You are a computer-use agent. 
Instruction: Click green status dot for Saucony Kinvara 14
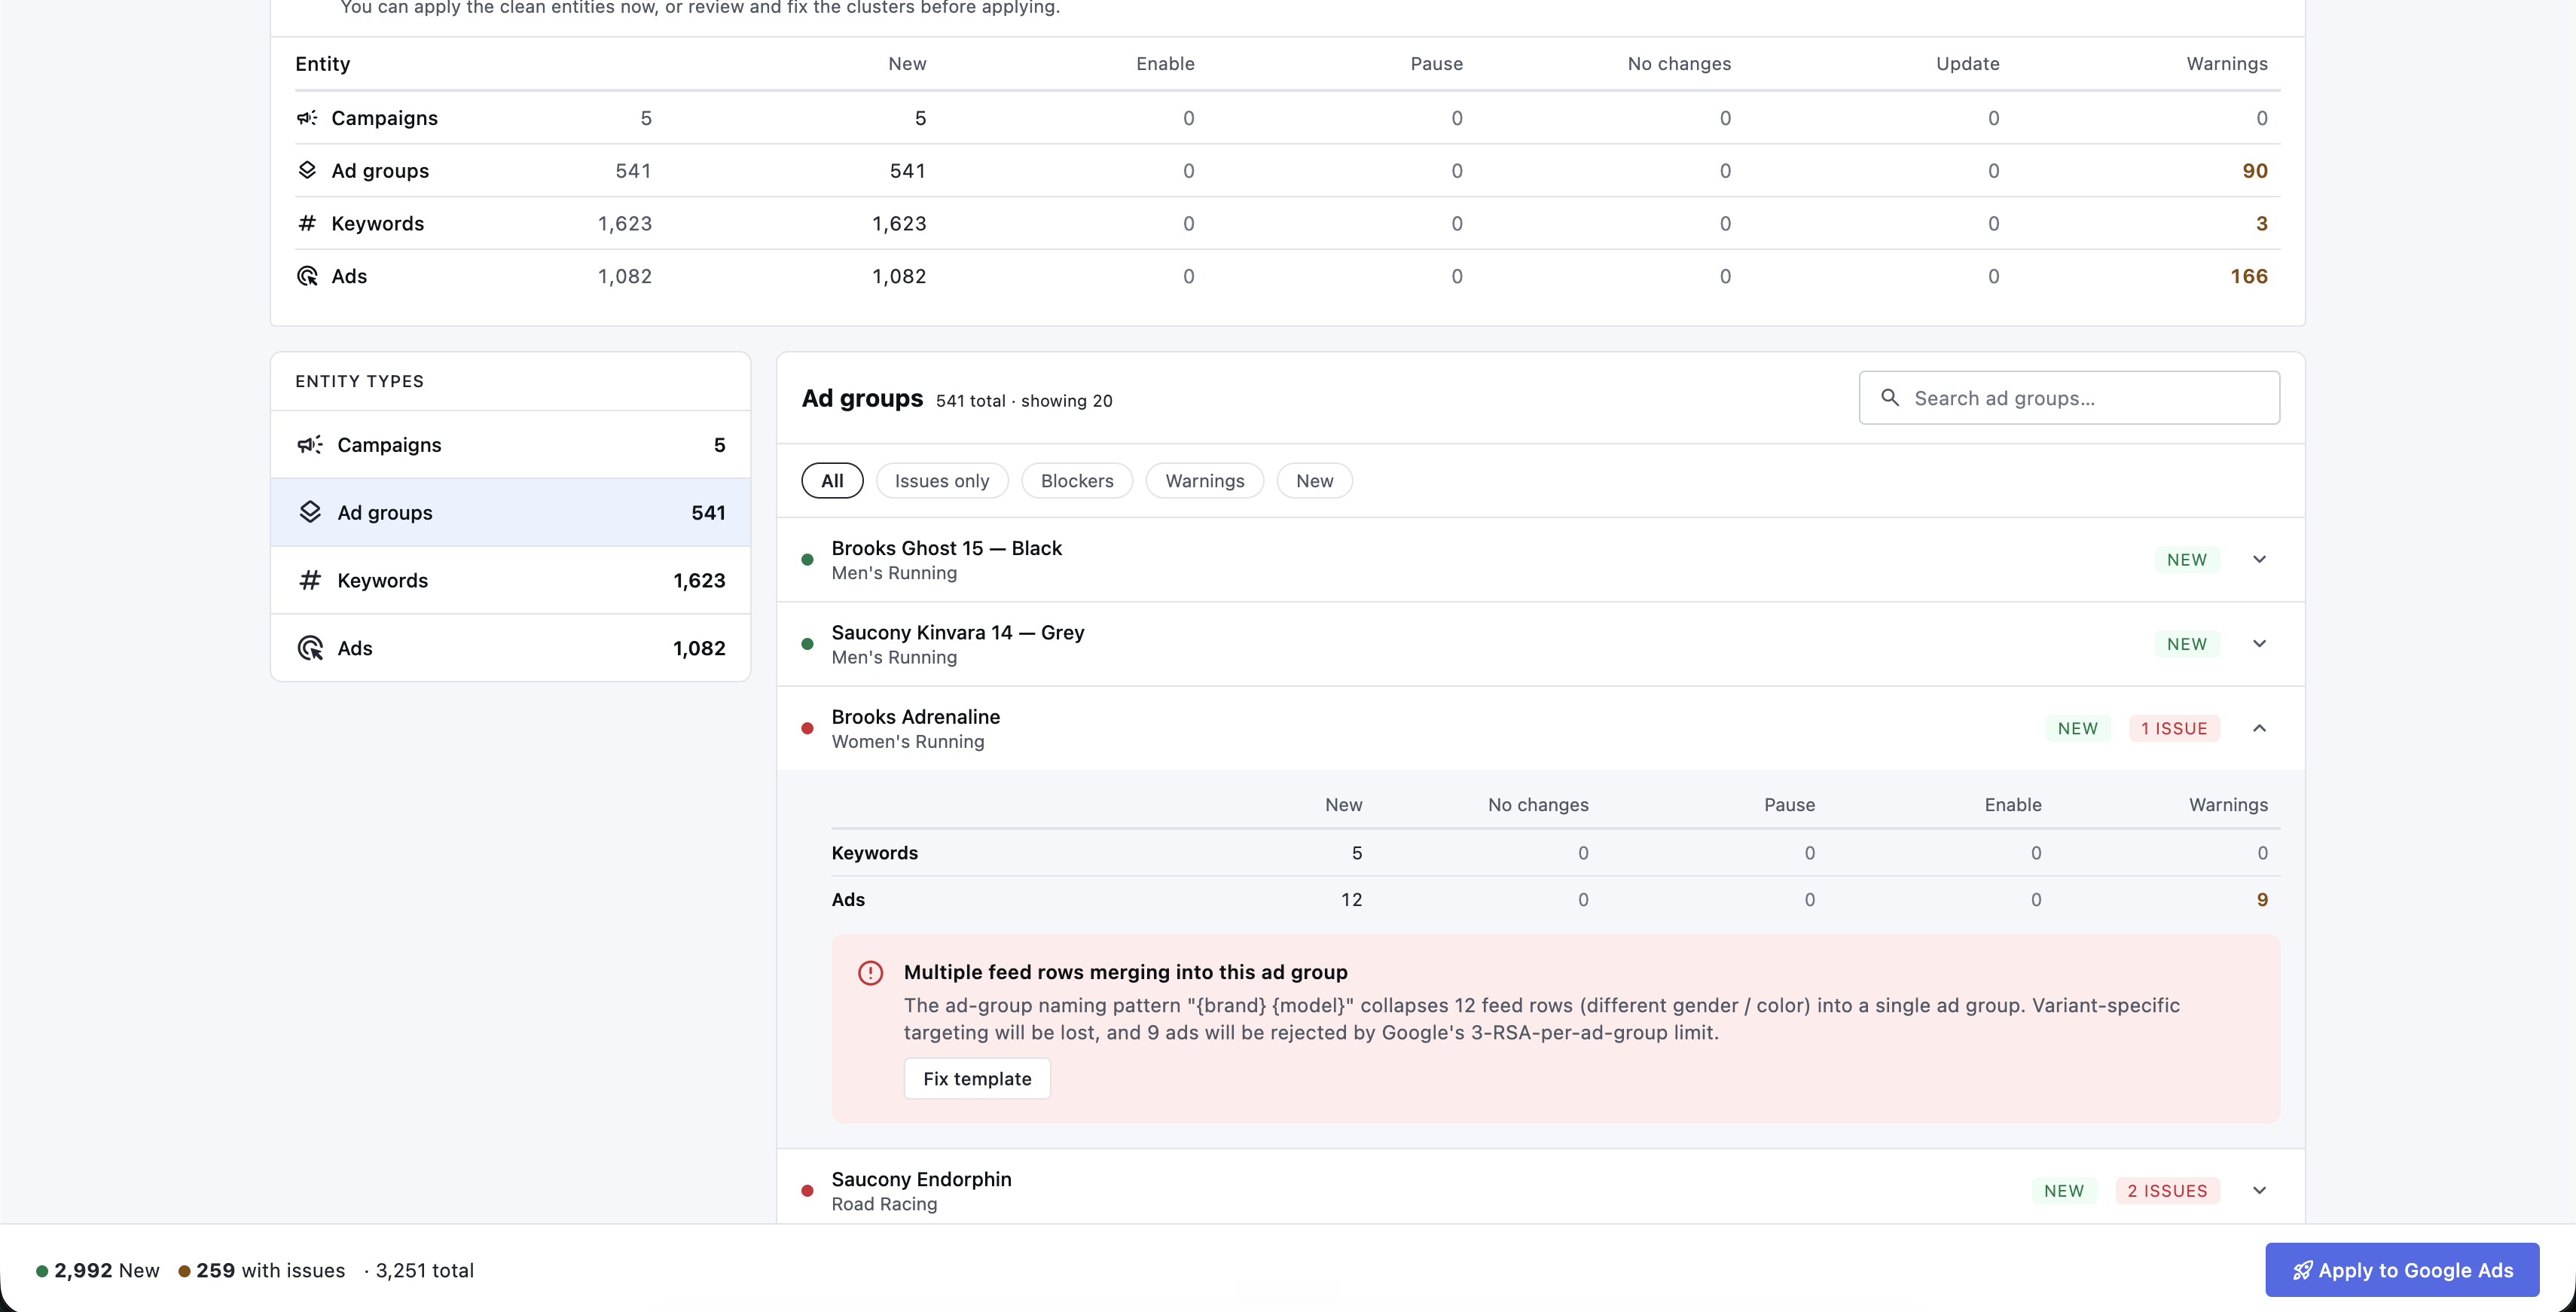point(807,645)
